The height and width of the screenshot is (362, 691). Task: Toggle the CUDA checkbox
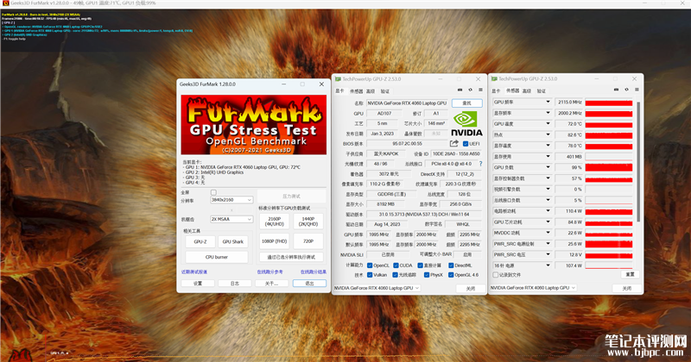pos(396,265)
